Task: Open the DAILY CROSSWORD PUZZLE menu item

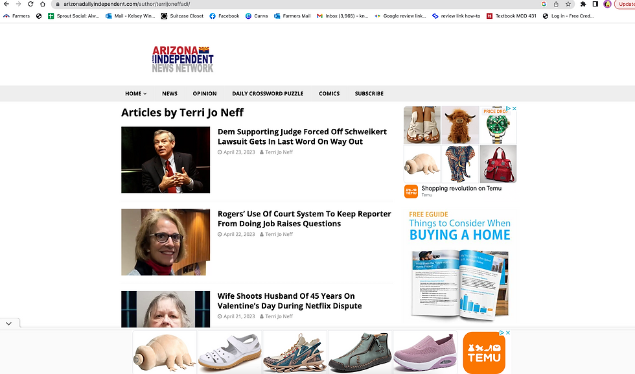Action: click(268, 93)
